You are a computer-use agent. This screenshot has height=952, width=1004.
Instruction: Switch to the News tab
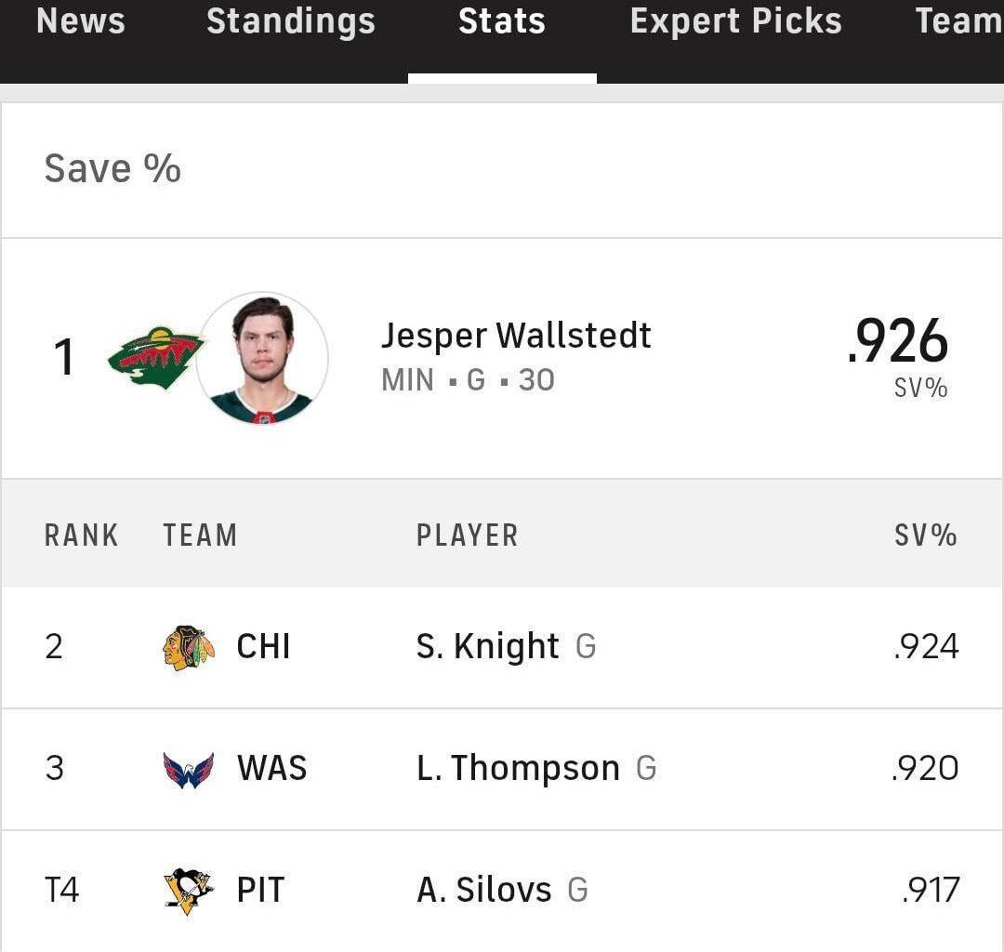pos(80,22)
